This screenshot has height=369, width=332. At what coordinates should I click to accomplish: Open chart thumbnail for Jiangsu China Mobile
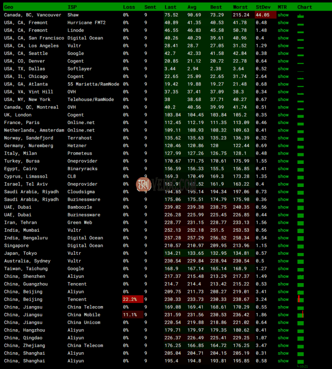301,315
